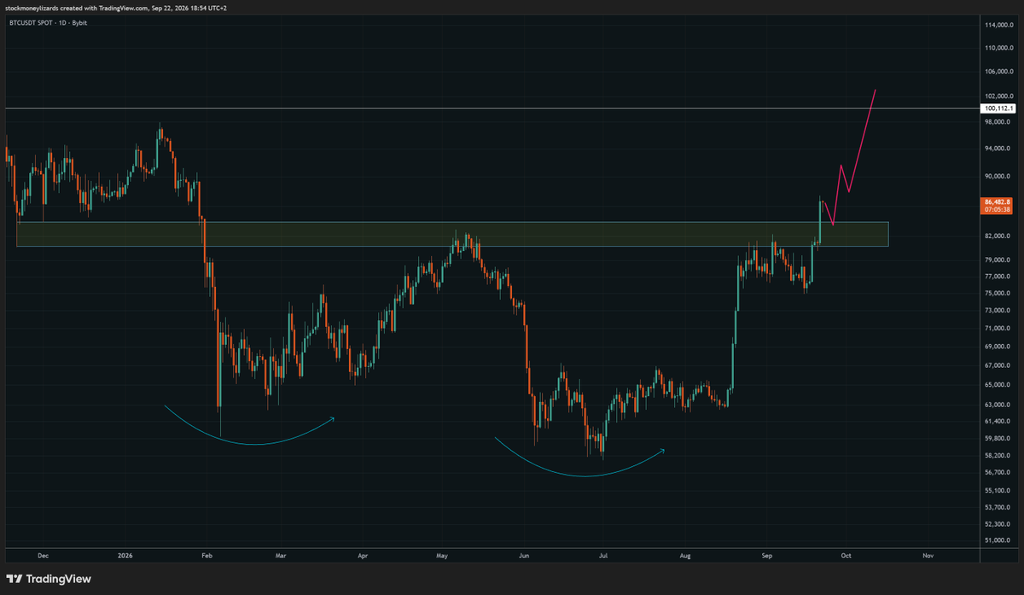Select the 100,112.1 price line label
The width and height of the screenshot is (1024, 595).
coord(998,108)
